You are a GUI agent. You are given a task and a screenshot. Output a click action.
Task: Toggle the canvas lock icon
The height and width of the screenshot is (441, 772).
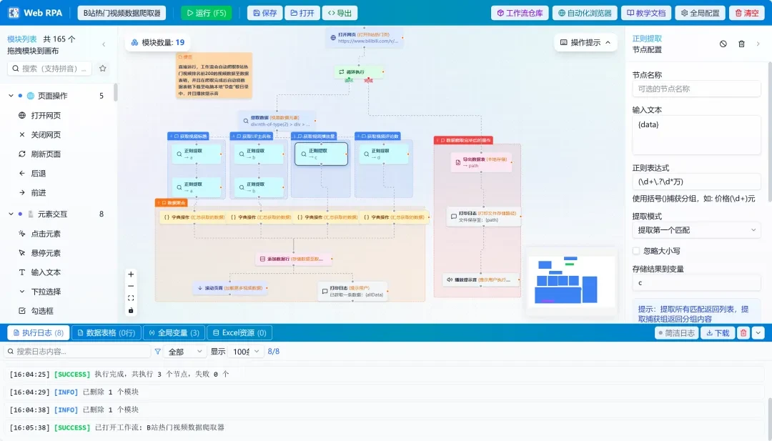(x=131, y=310)
